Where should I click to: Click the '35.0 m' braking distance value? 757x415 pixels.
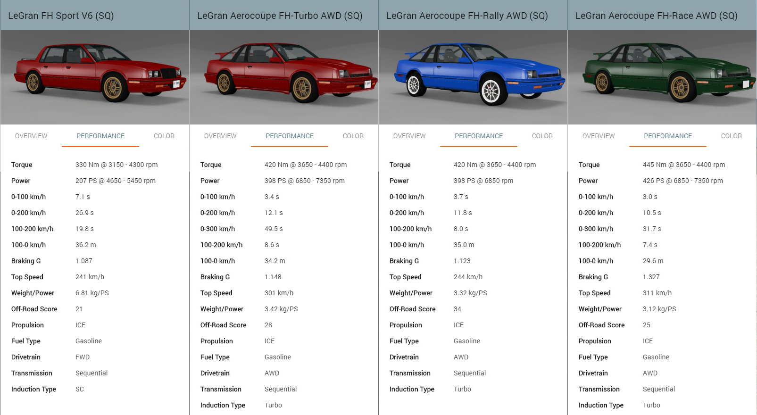(464, 245)
